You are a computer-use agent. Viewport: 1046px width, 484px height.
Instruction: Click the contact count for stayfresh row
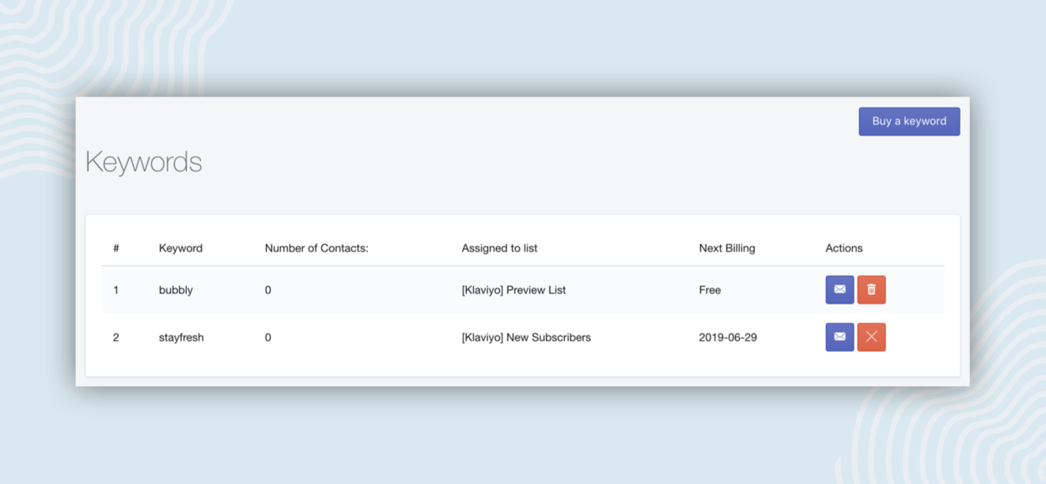point(268,338)
